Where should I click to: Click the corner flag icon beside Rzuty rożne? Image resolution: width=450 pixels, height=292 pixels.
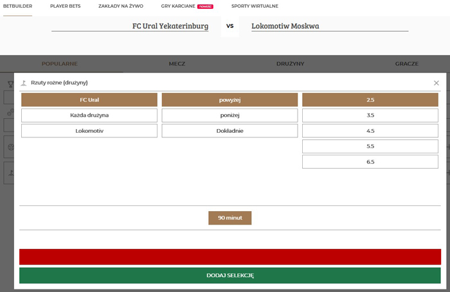[24, 83]
